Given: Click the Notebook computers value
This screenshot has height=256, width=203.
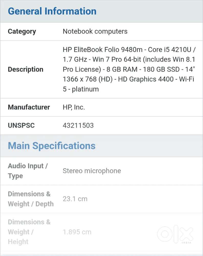Looking at the screenshot, I should pos(95,31).
